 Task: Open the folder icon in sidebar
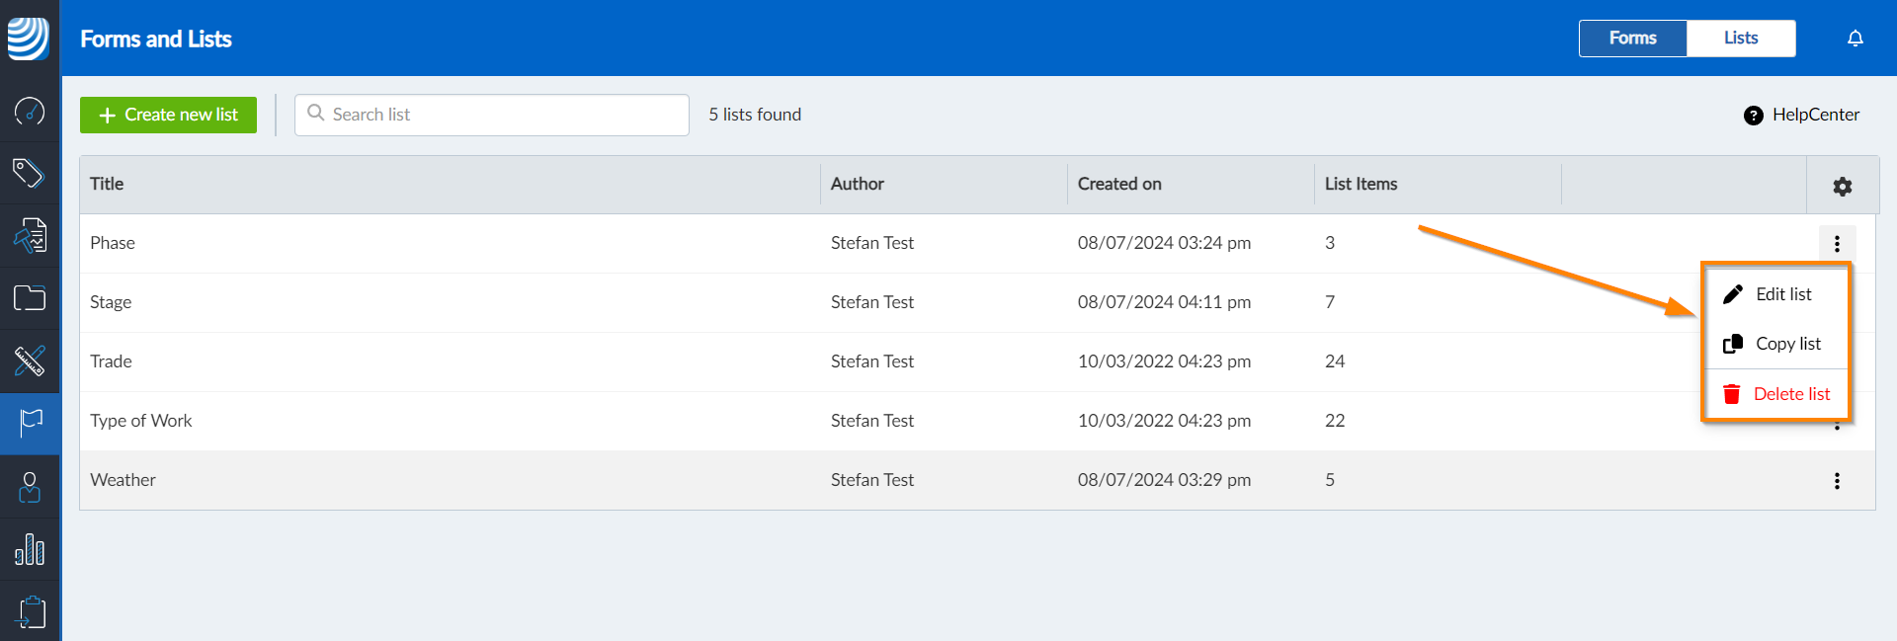[30, 297]
